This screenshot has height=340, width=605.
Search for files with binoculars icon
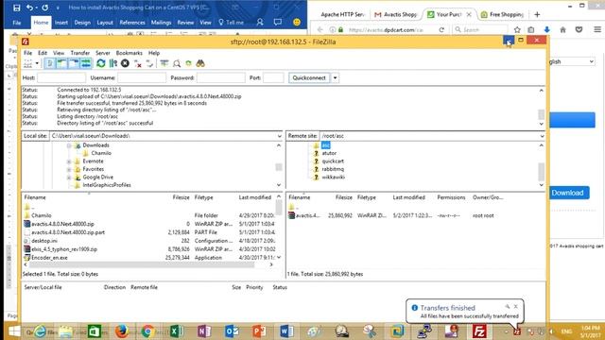coord(200,63)
